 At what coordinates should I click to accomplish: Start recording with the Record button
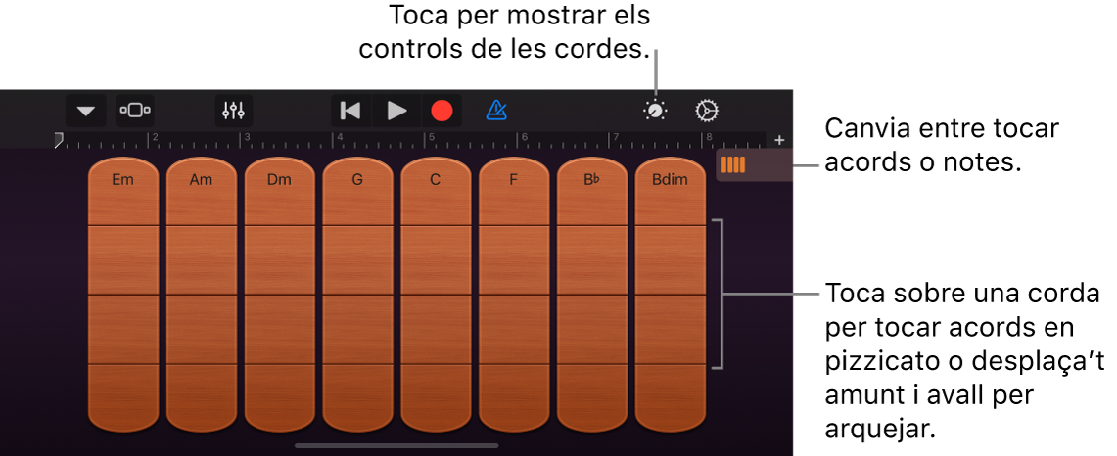pos(442,111)
